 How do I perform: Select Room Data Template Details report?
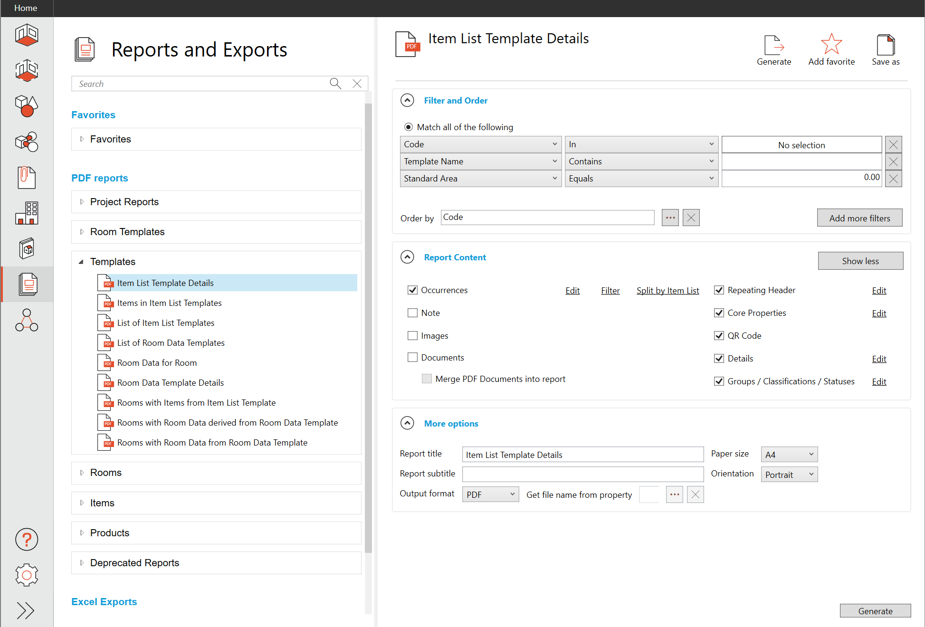point(170,383)
